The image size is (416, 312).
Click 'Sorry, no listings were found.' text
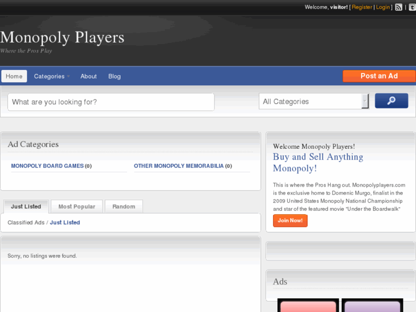(42, 256)
